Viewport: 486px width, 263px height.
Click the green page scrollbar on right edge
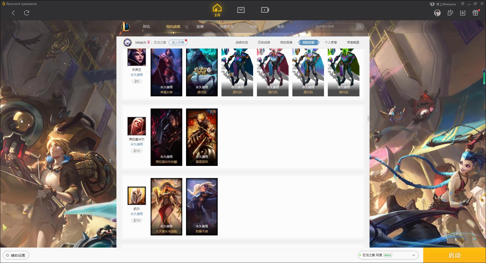[x=484, y=77]
